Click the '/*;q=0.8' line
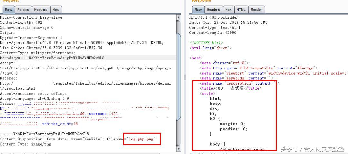This screenshot has width=348, height=154. click(9, 73)
